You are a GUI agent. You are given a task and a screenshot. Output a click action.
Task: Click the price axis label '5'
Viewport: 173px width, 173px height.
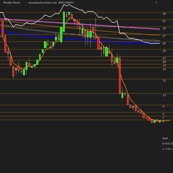coord(163,118)
